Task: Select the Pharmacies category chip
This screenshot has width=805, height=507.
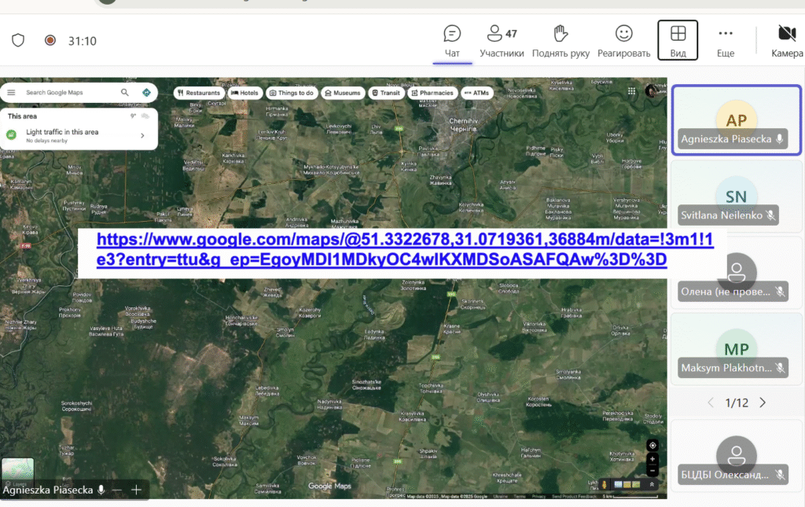Action: [432, 93]
